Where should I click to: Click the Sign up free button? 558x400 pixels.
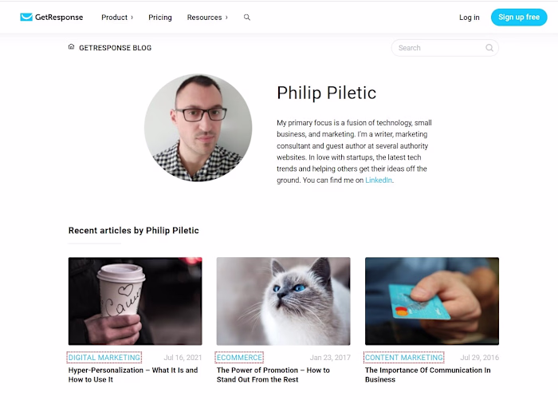pyautogui.click(x=519, y=17)
